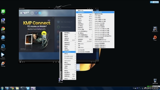
Task: Choose the exit item with Alt+F4 shortcut
Action: tap(69, 79)
